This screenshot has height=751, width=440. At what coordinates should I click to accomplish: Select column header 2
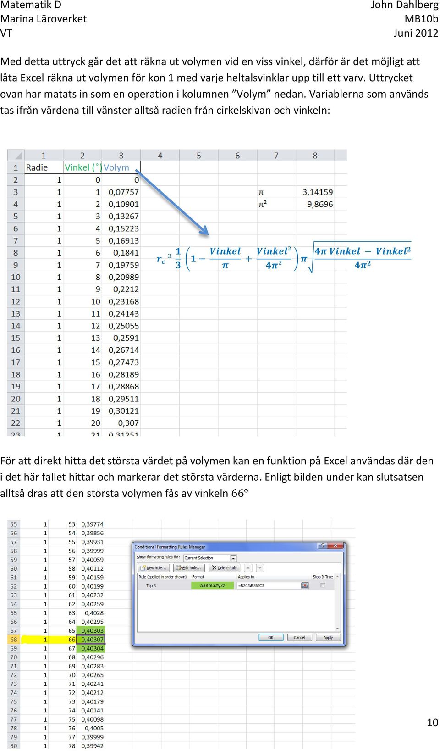tap(82, 156)
